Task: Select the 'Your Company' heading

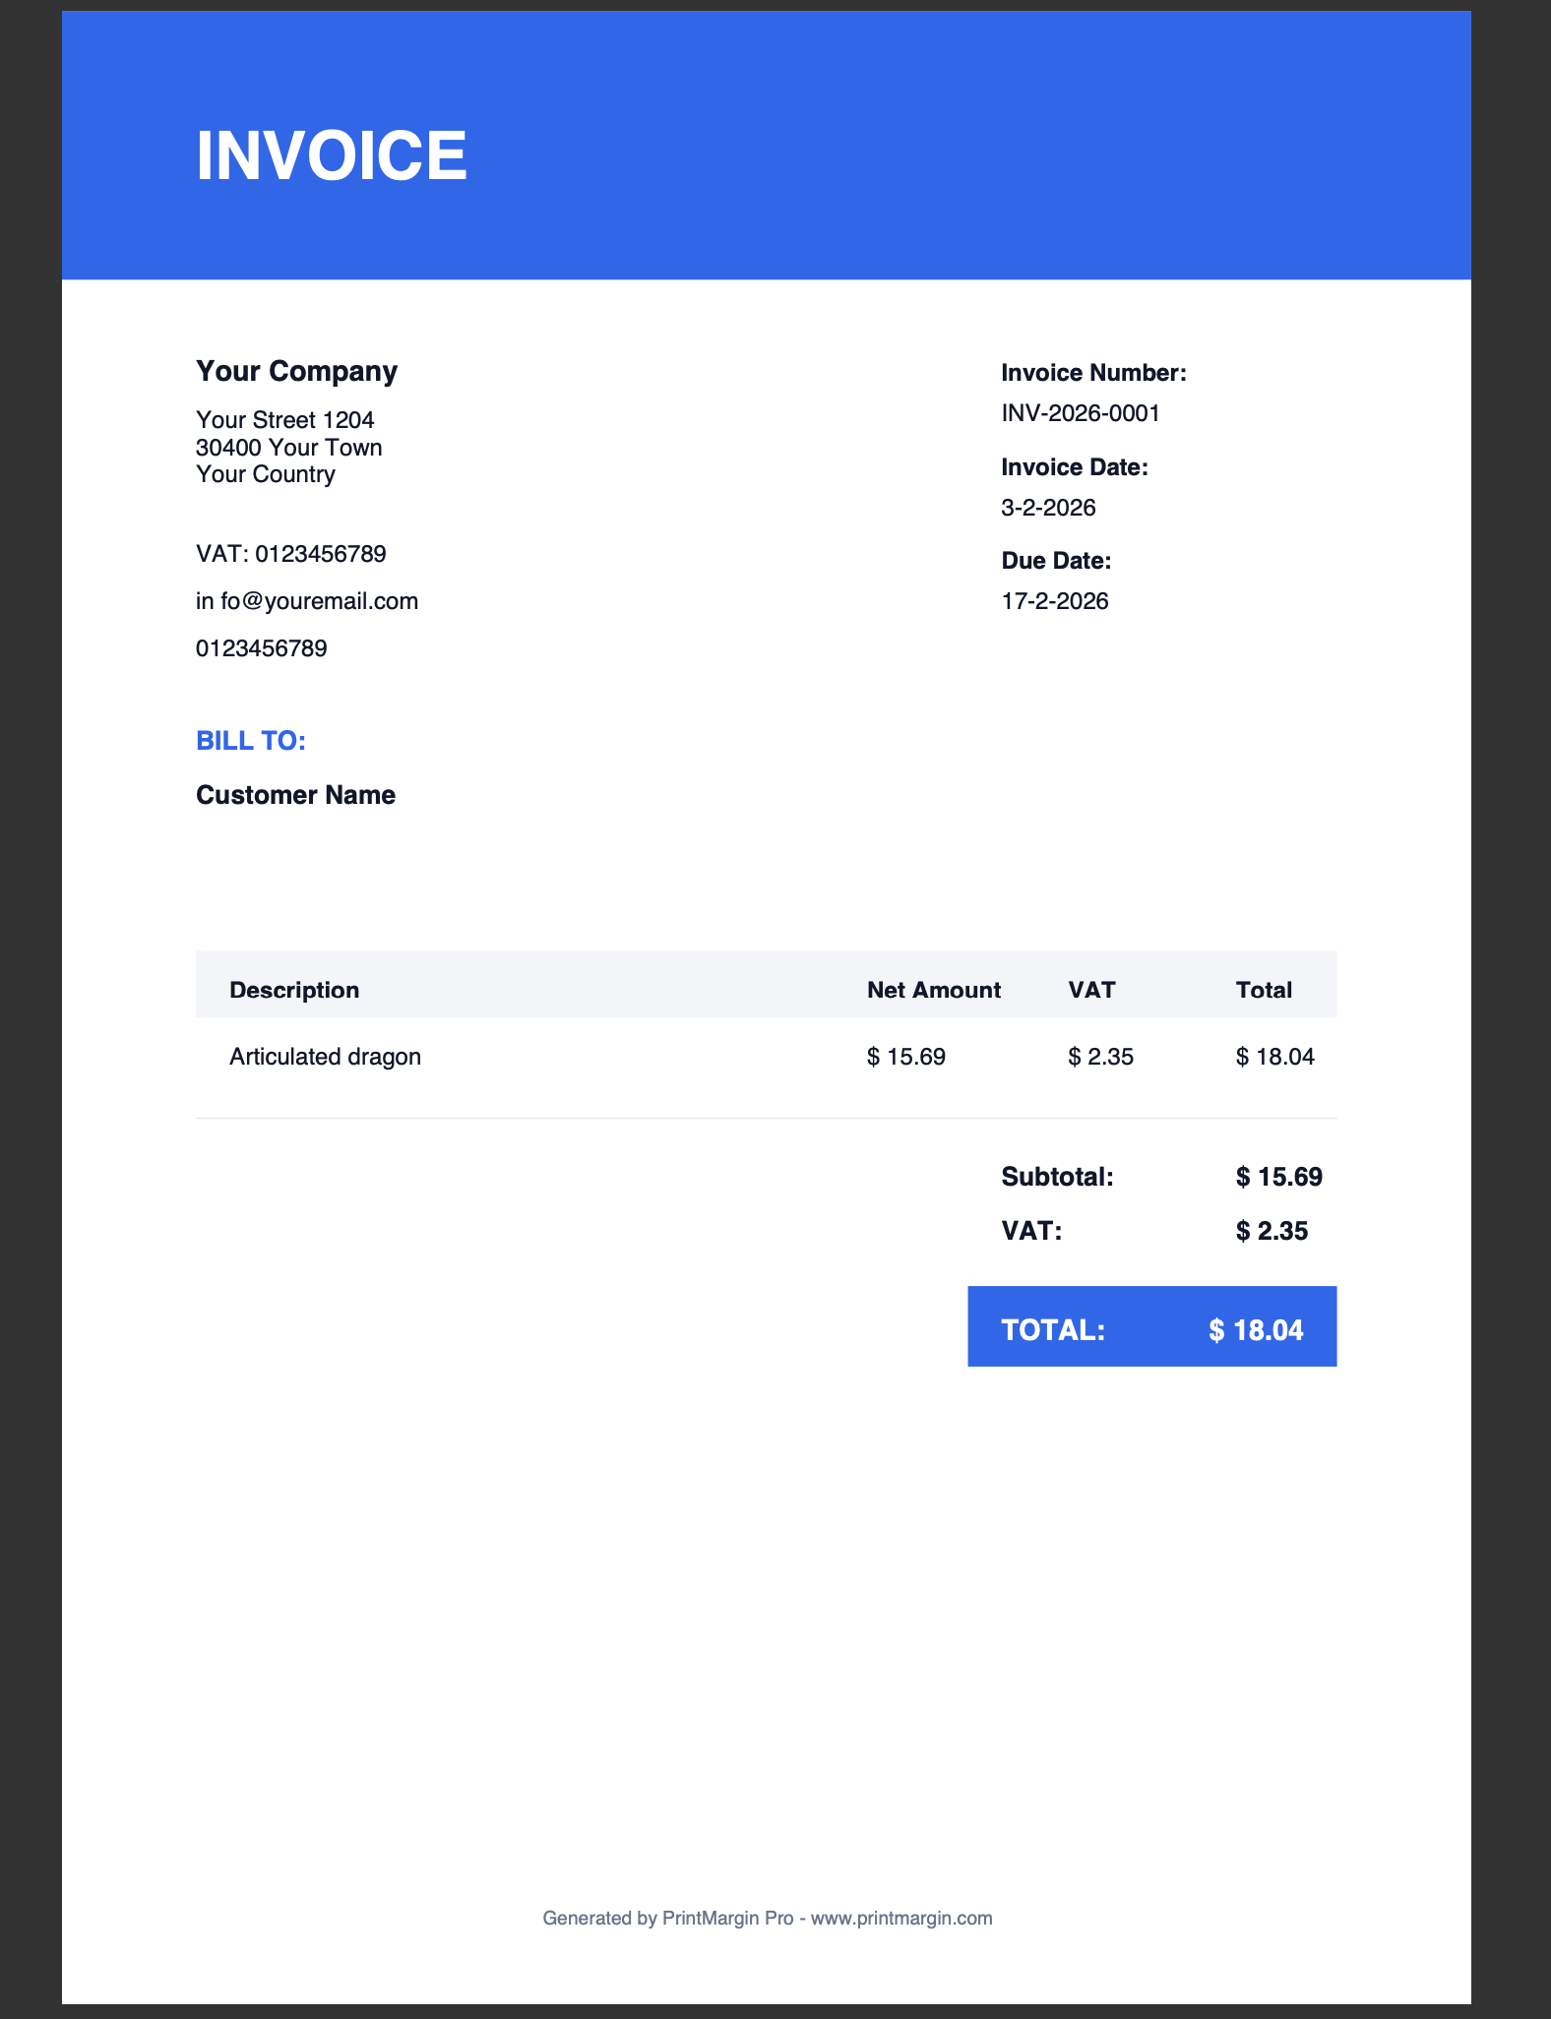Action: [296, 371]
